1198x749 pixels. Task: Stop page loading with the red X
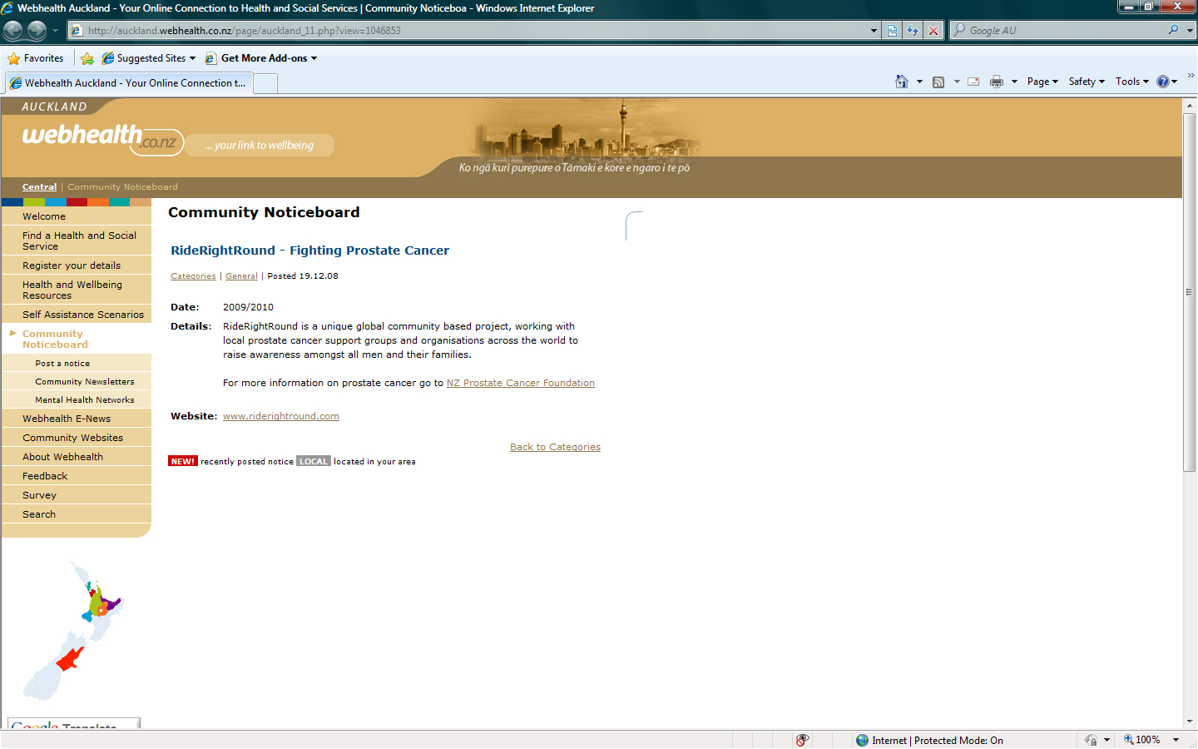click(933, 31)
